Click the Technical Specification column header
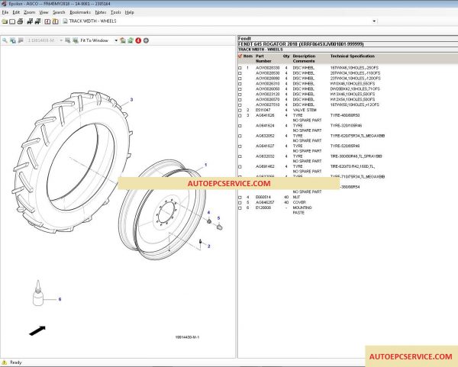Image resolution: width=458 pixels, height=367 pixels. click(352, 56)
